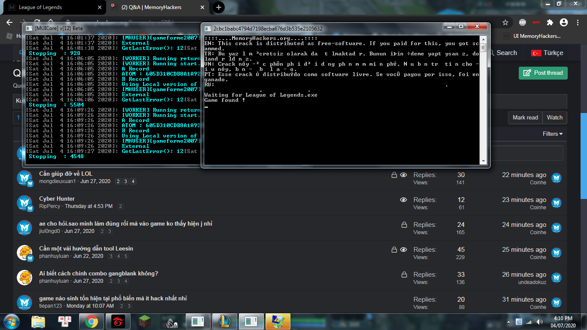Click the [MUICore] v{12} Beta window title bar

click(x=112, y=28)
